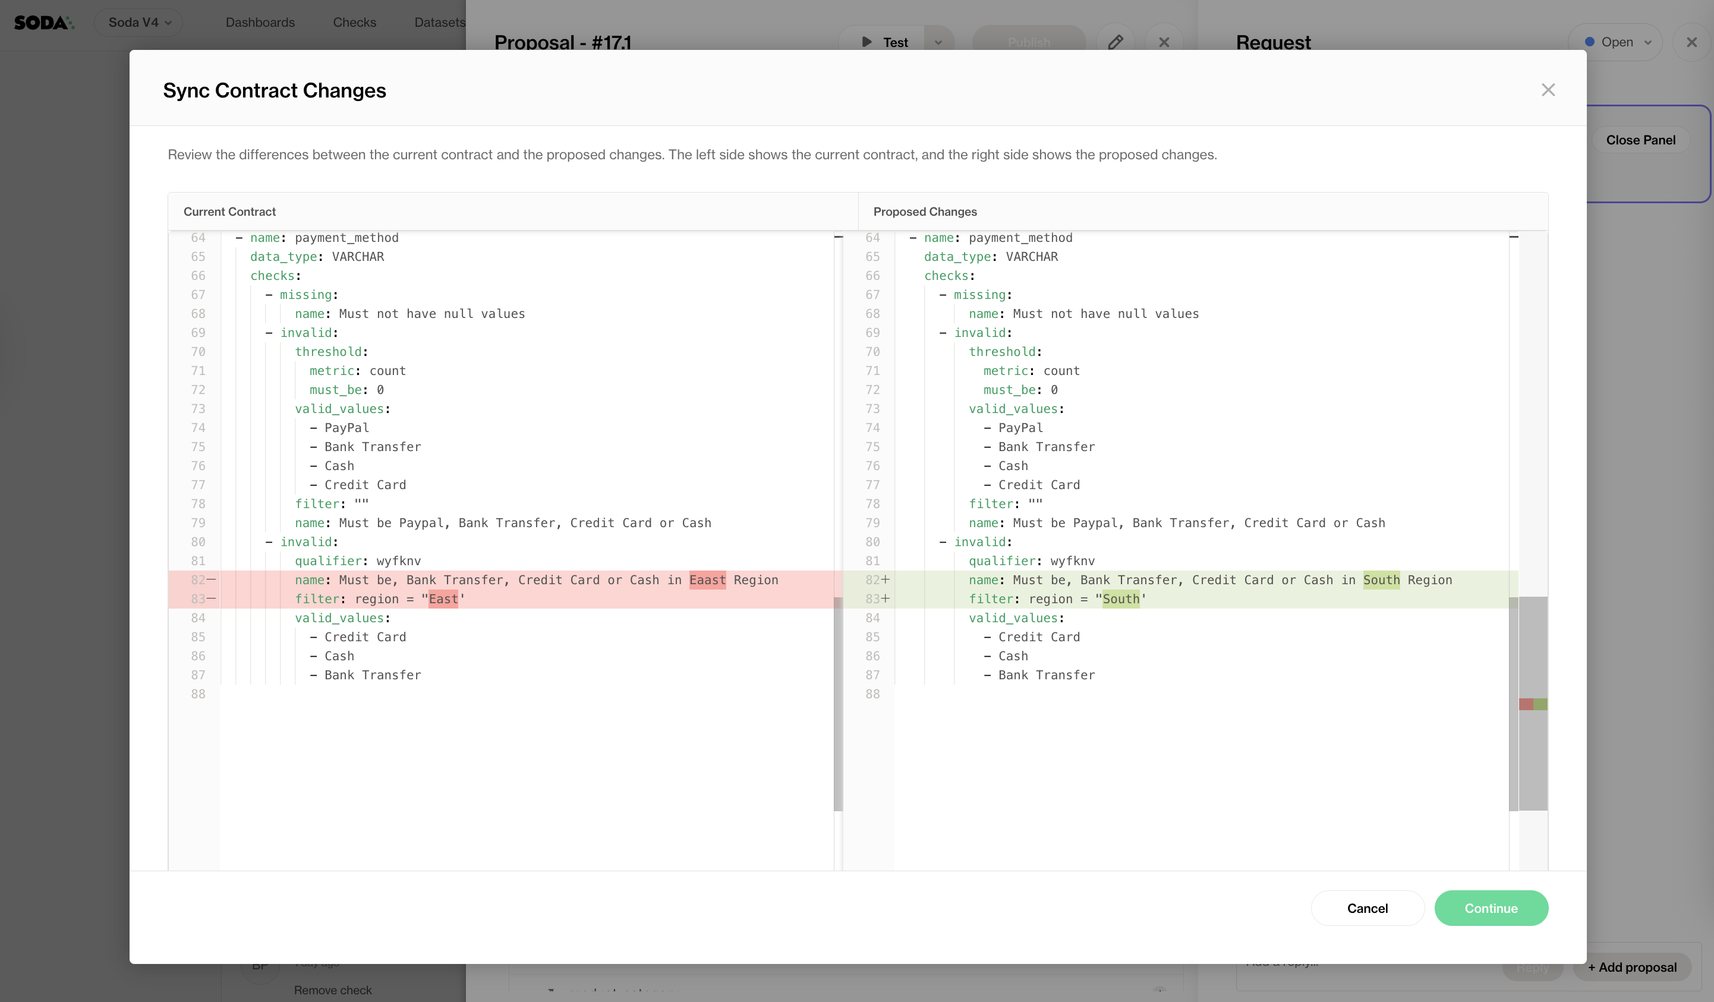Click the Cancel button
The image size is (1714, 1002).
click(1366, 908)
